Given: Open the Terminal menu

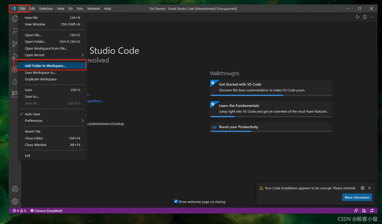Looking at the screenshot, I should (93, 8).
